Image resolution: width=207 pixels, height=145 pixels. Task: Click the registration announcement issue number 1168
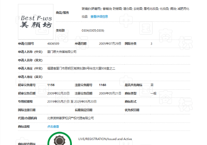tap(102, 85)
